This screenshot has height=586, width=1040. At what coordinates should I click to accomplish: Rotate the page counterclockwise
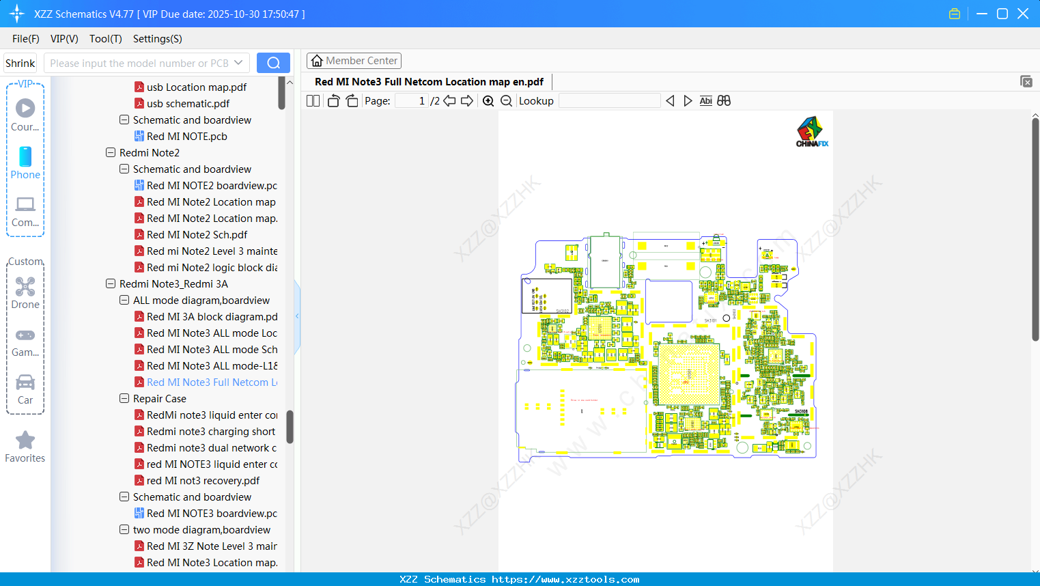[x=333, y=101]
